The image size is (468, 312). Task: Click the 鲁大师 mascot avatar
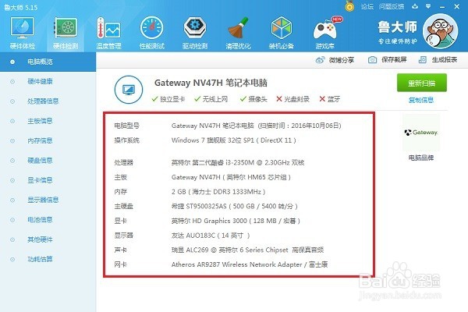(x=440, y=31)
